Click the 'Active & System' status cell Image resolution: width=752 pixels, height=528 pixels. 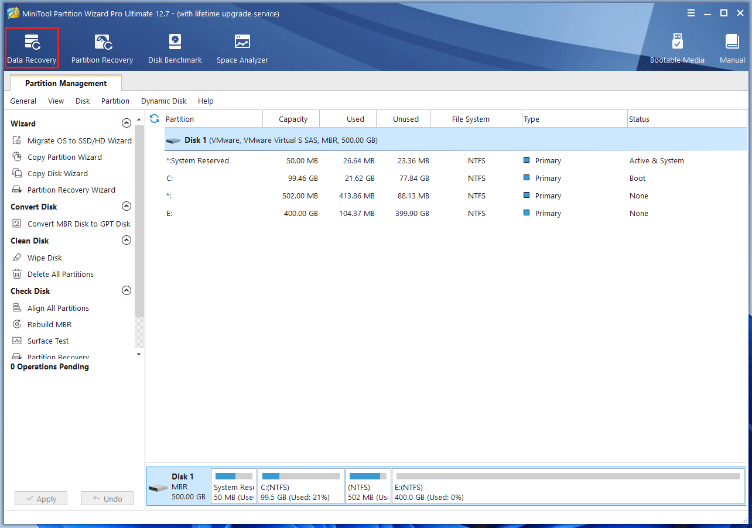coord(657,160)
